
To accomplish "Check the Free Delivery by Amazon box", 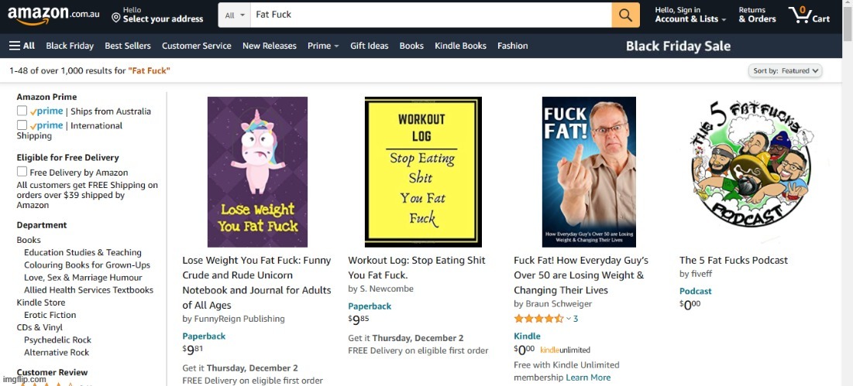I will (x=22, y=172).
